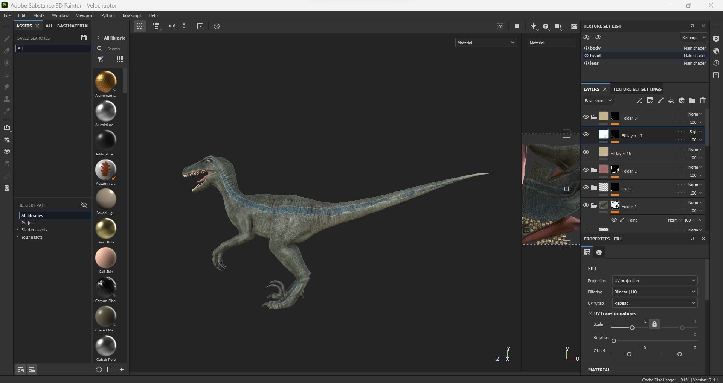Select the Polygon Fill tool

coord(7,75)
